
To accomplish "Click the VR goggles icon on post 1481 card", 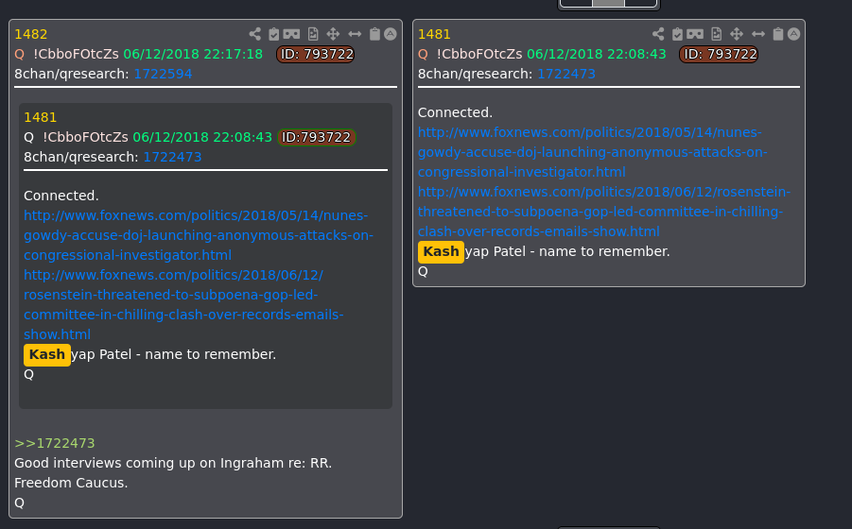I will pos(695,34).
